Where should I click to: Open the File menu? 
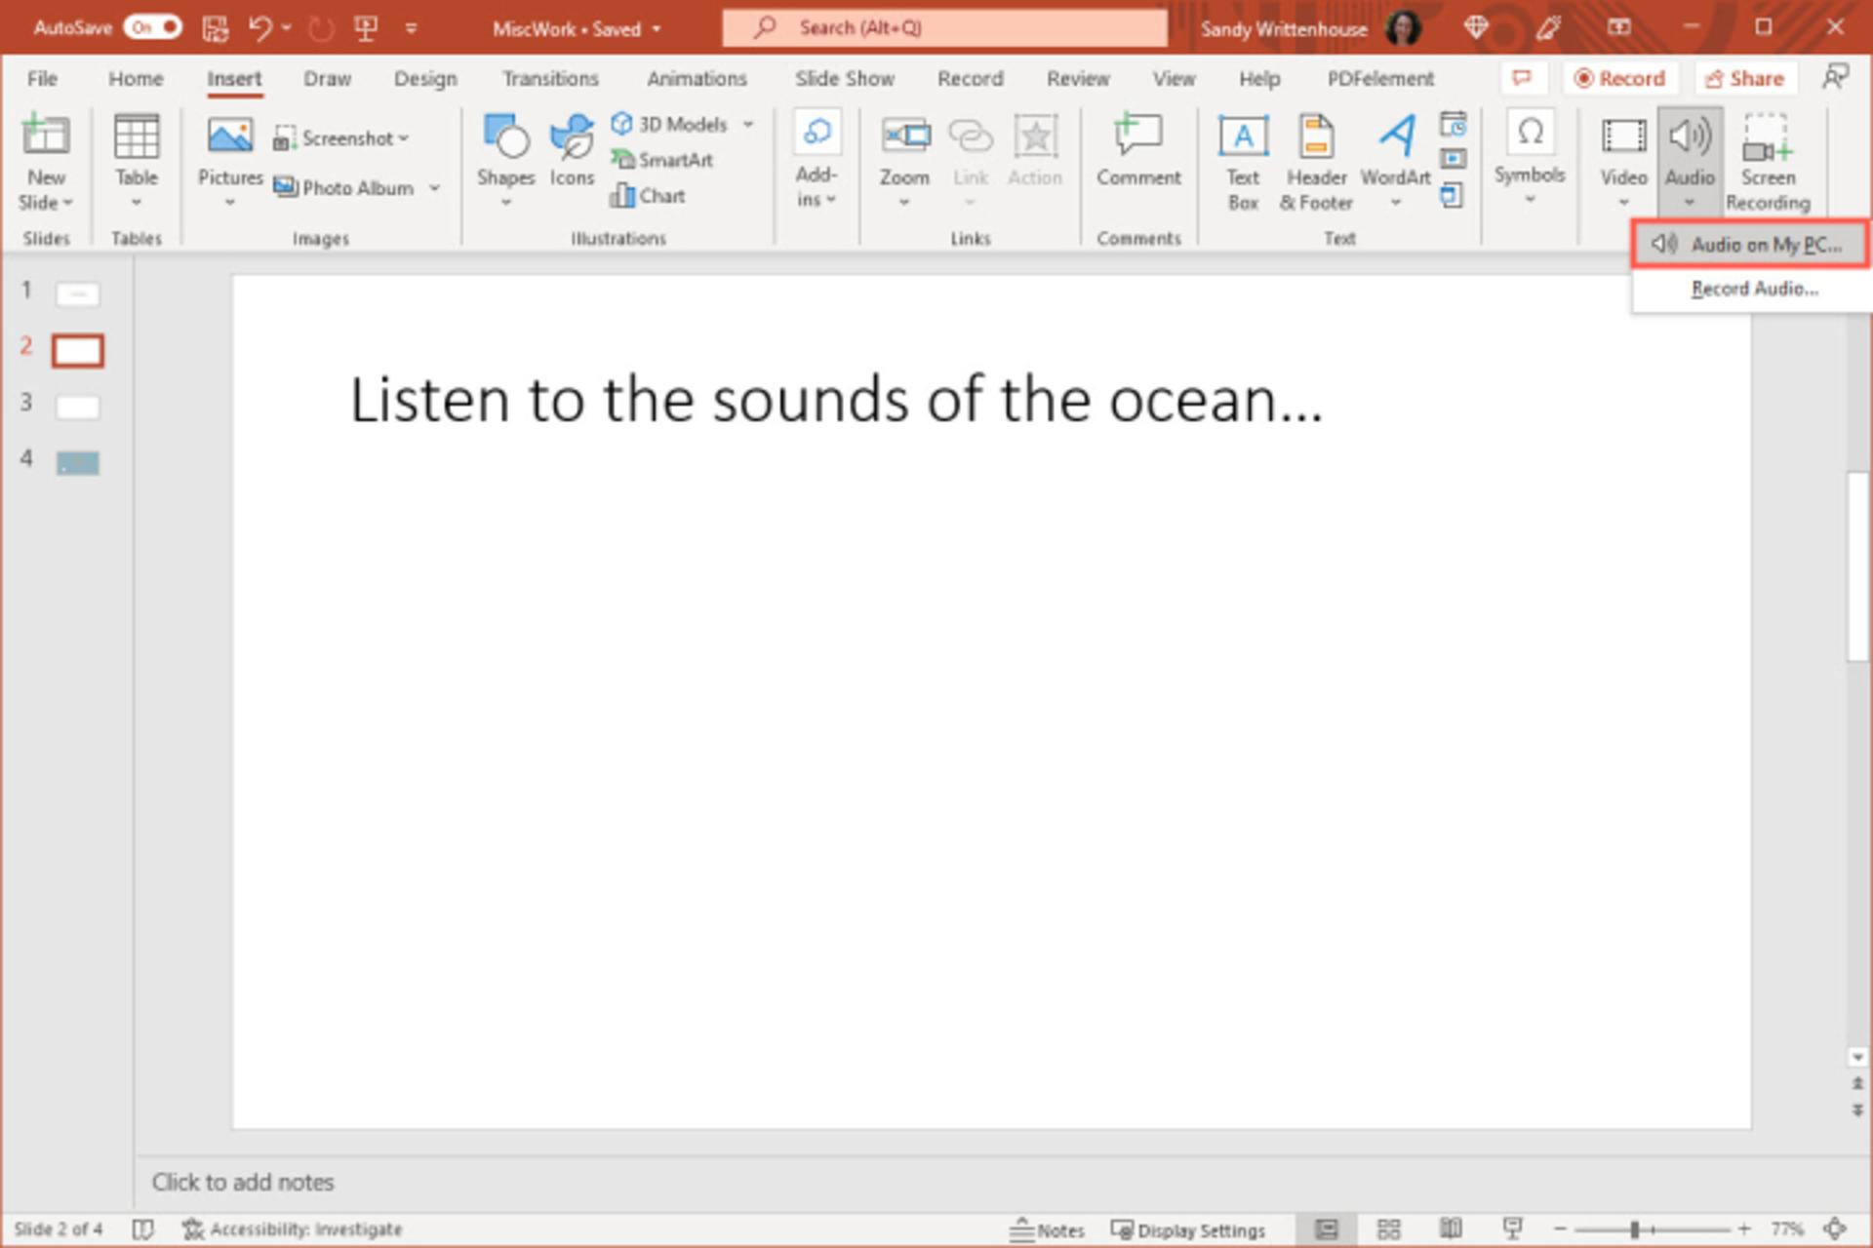pyautogui.click(x=42, y=79)
